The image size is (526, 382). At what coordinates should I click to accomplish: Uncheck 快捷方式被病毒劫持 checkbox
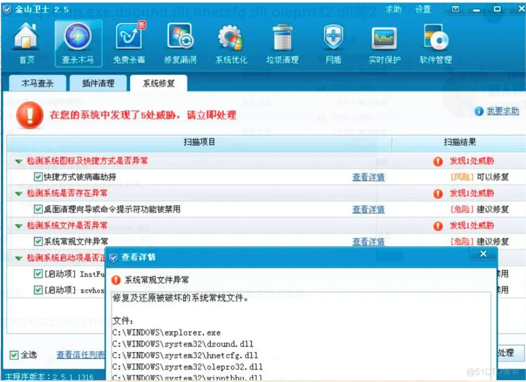tap(38, 177)
